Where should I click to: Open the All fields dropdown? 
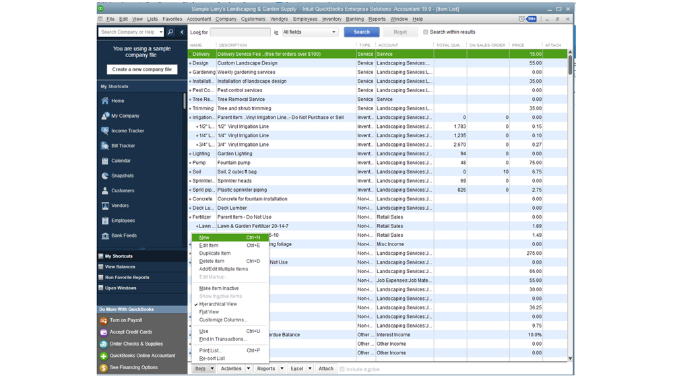(x=310, y=32)
